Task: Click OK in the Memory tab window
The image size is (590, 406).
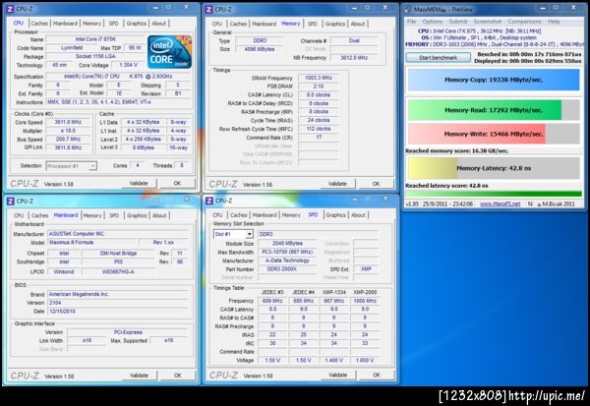Action: [376, 184]
